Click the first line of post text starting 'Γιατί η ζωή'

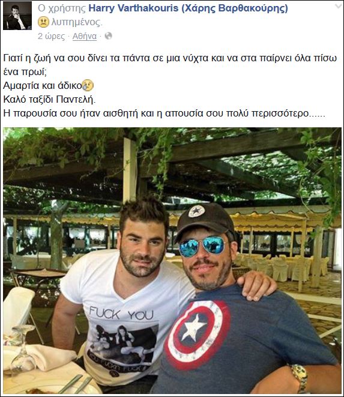click(170, 58)
